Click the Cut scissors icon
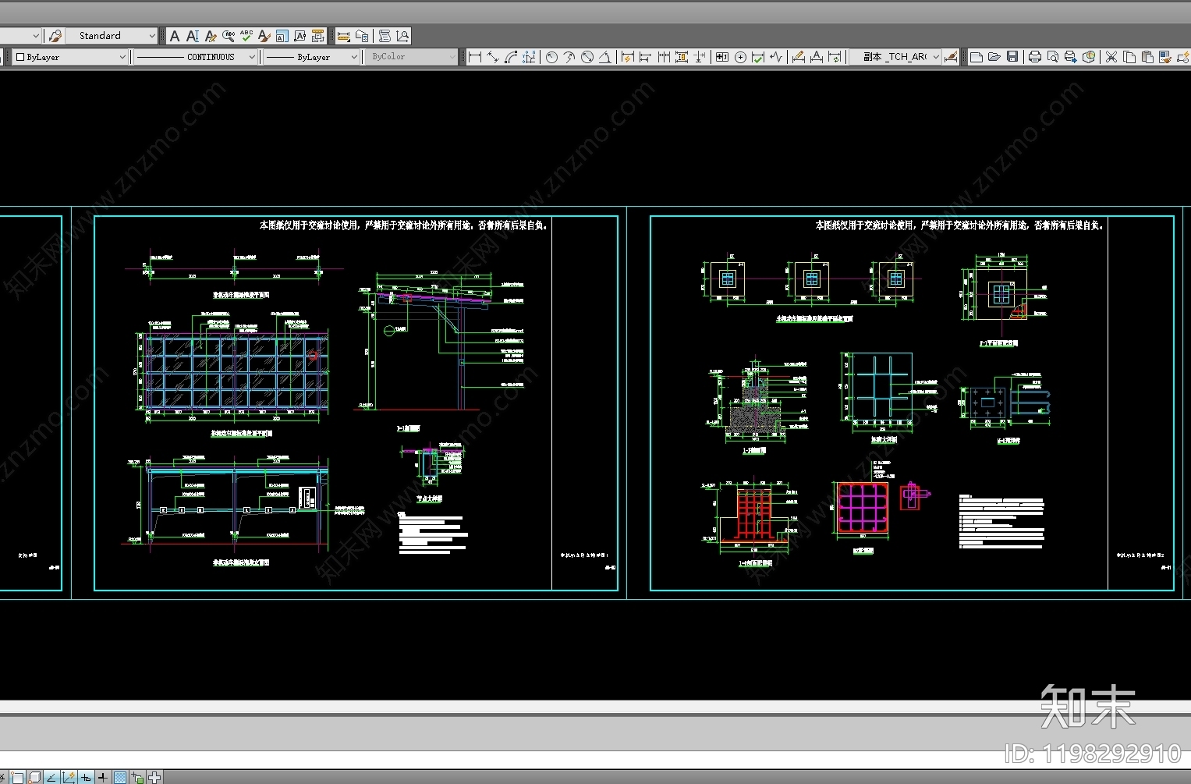The height and width of the screenshot is (784, 1191). (x=1111, y=57)
